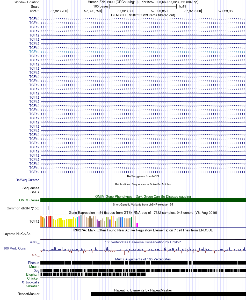Click the GTEx tissue expression bar chart
This screenshot has width=246, height=300.
(89, 221)
